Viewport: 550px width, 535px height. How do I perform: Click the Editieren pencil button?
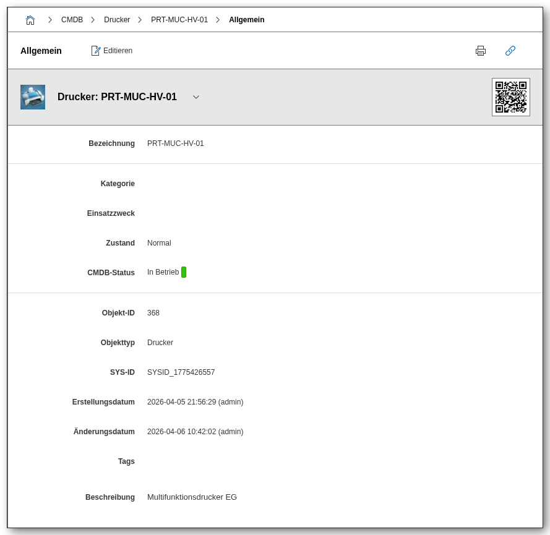point(112,51)
